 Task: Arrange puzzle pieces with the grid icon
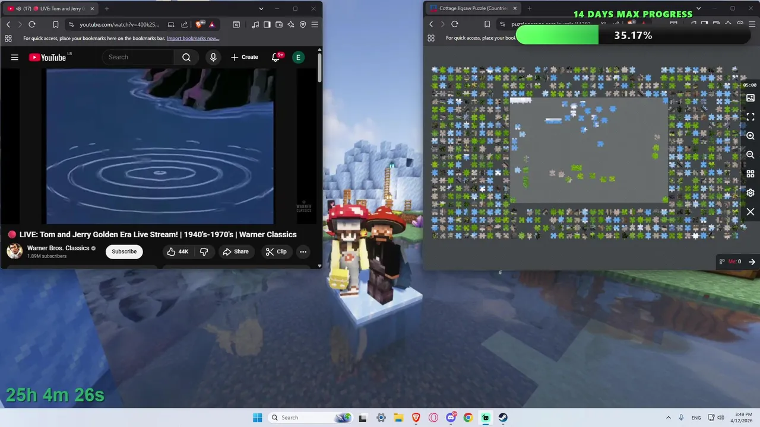tap(750, 174)
